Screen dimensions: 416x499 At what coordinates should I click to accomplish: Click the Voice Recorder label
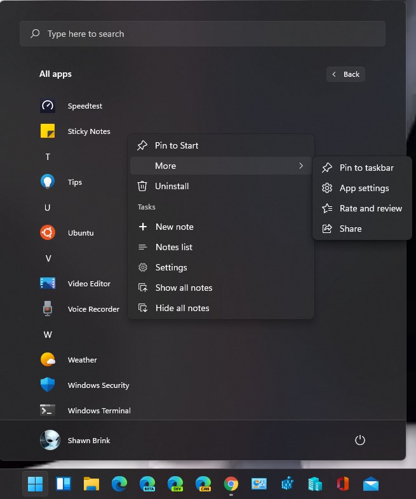point(93,309)
